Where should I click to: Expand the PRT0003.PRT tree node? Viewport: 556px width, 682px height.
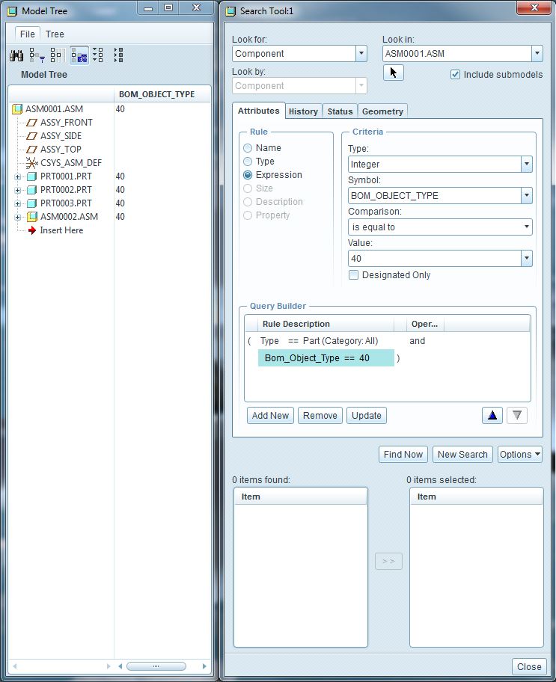coord(17,204)
